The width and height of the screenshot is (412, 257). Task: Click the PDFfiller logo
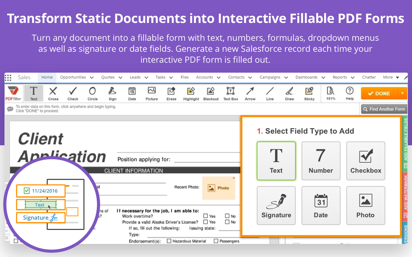pos(14,93)
